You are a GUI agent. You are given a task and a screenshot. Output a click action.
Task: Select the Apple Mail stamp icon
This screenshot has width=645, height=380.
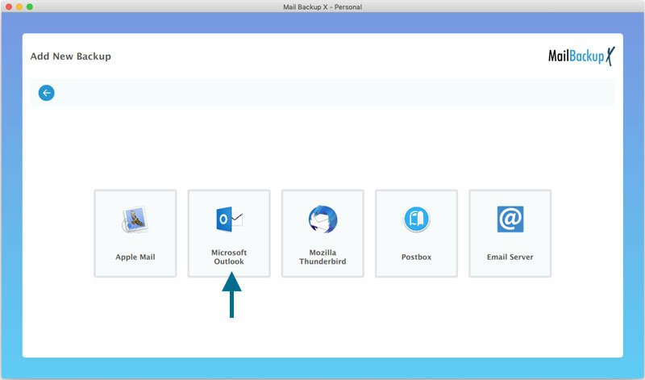[135, 219]
